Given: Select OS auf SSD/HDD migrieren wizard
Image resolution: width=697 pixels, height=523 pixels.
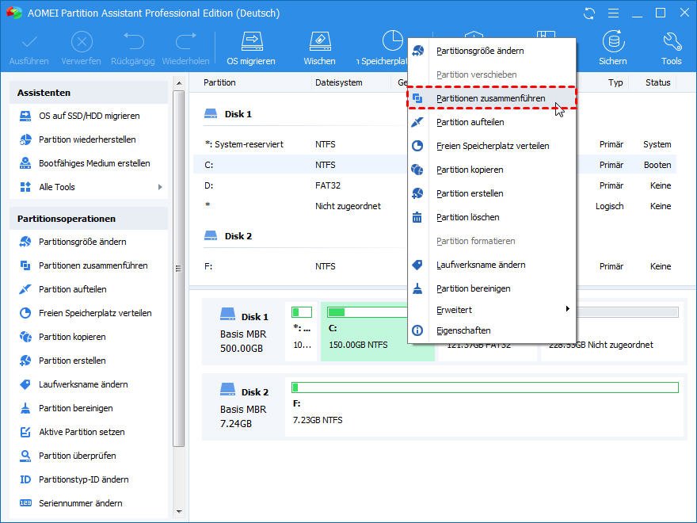Looking at the screenshot, I should pos(90,116).
